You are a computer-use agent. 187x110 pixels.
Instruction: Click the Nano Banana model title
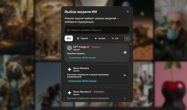click(81, 68)
